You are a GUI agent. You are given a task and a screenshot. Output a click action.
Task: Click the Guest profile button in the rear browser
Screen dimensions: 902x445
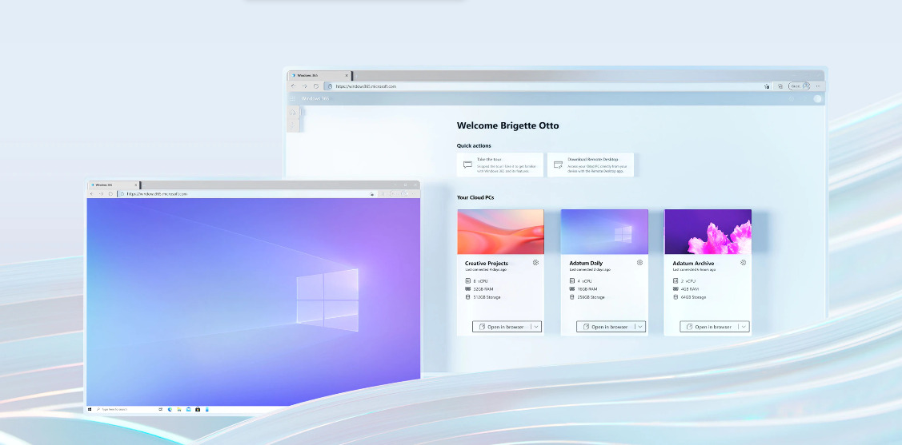pos(799,86)
